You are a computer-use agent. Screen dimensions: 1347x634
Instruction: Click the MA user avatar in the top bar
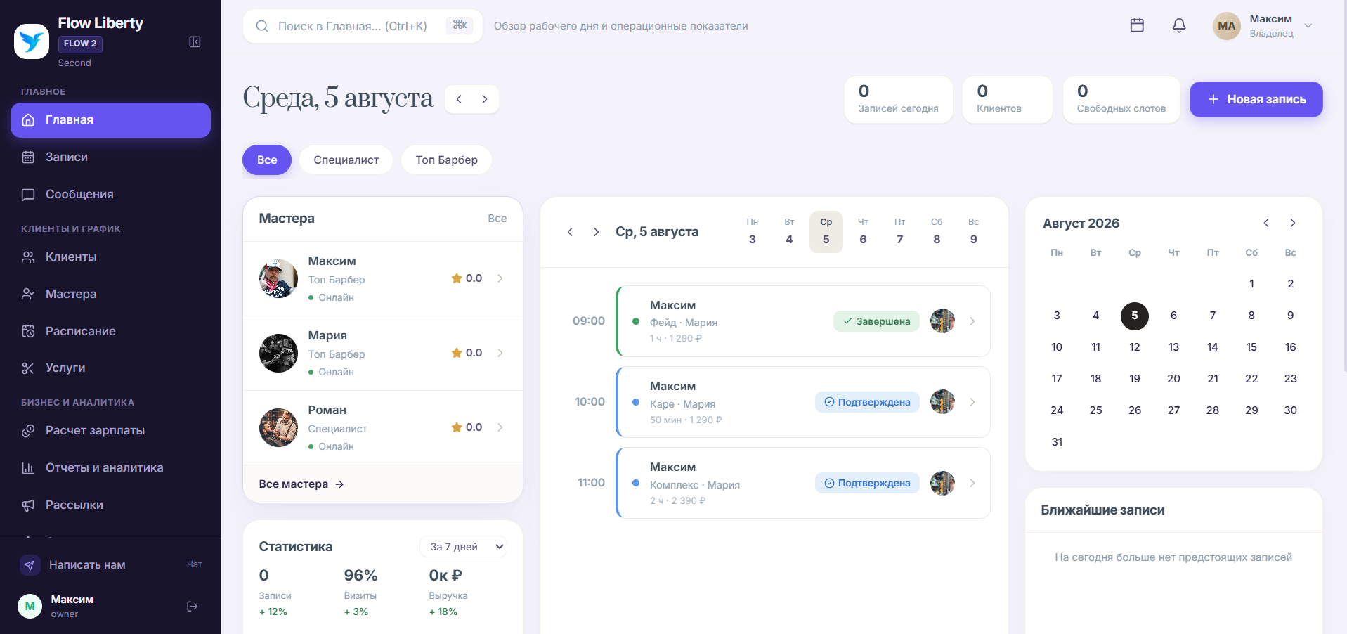(x=1226, y=26)
